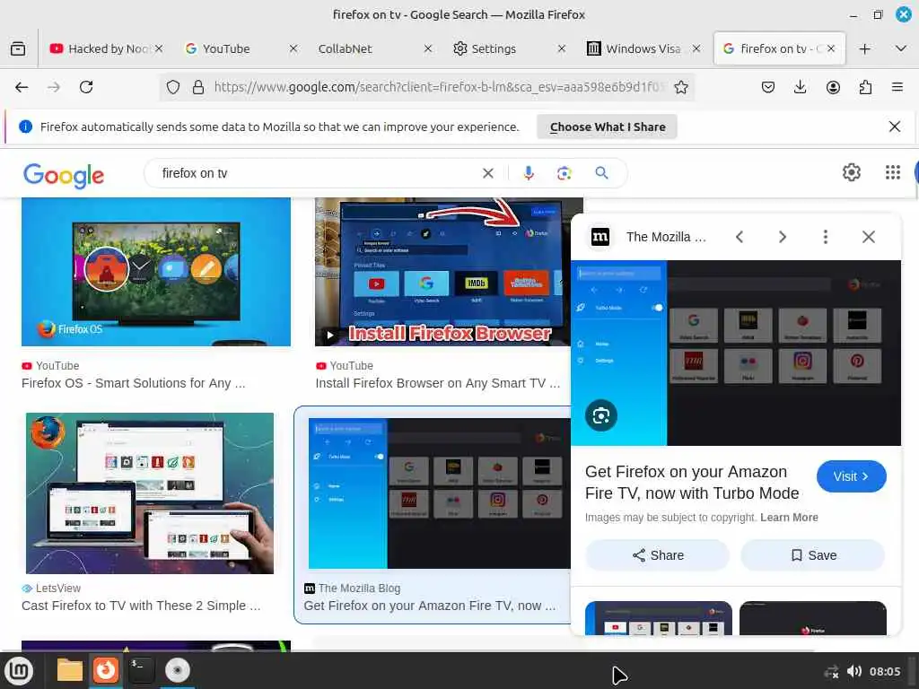This screenshot has height=689, width=919.
Task: Open a new tab with the plus button
Action: (864, 48)
